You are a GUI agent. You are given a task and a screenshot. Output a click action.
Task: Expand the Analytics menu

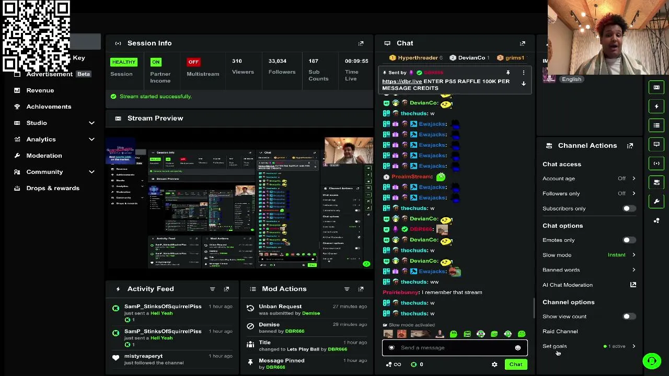(91, 139)
